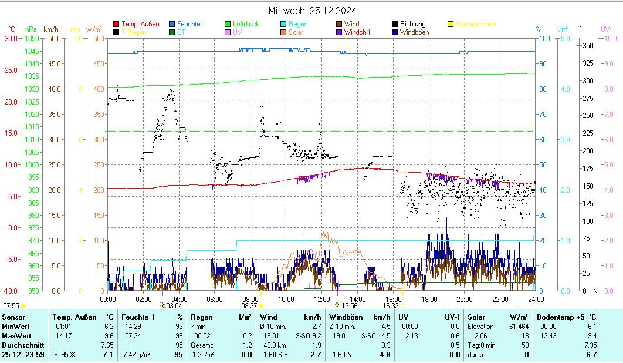
Task: Click the sunrise marker icon at 08:37
Action: click(261, 306)
